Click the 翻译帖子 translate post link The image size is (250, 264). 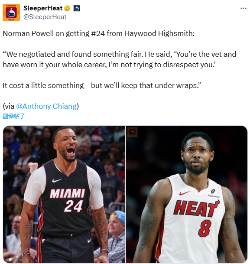[x=14, y=116]
